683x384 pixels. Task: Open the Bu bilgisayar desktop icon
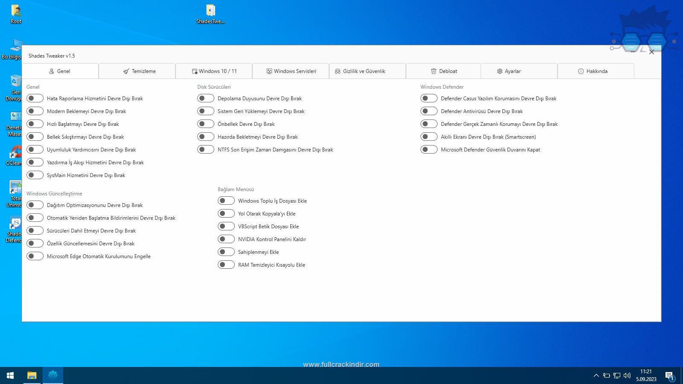pos(12,49)
